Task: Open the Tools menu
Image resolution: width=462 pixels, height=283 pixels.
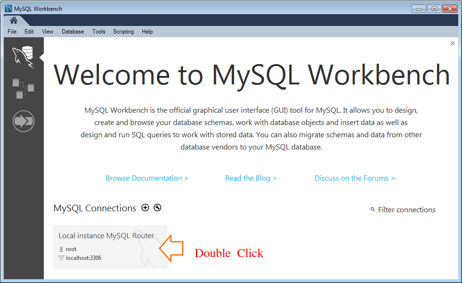Action: tap(99, 32)
